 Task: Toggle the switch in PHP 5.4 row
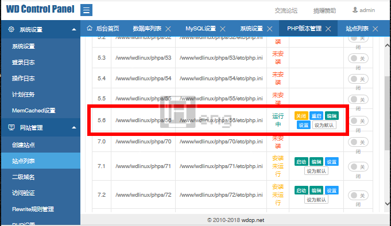pos(358,79)
